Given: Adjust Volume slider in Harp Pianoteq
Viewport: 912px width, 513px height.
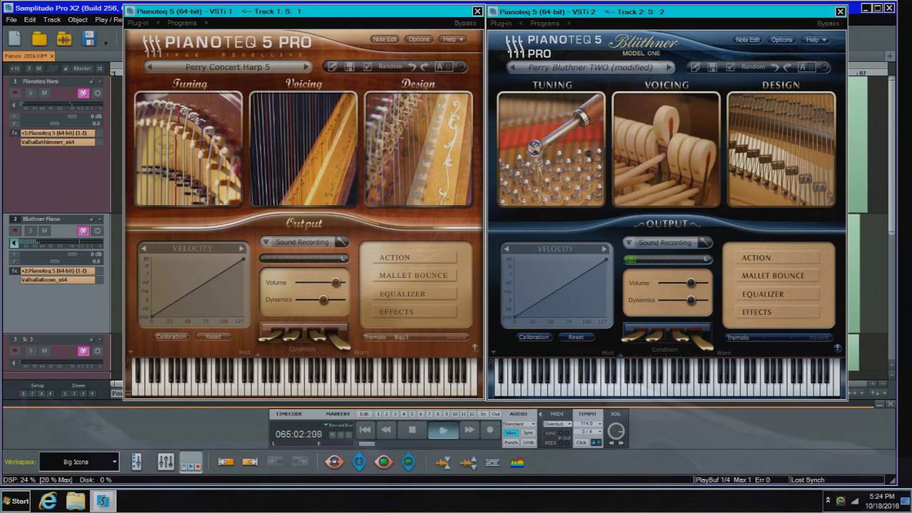Looking at the screenshot, I should (321, 282).
